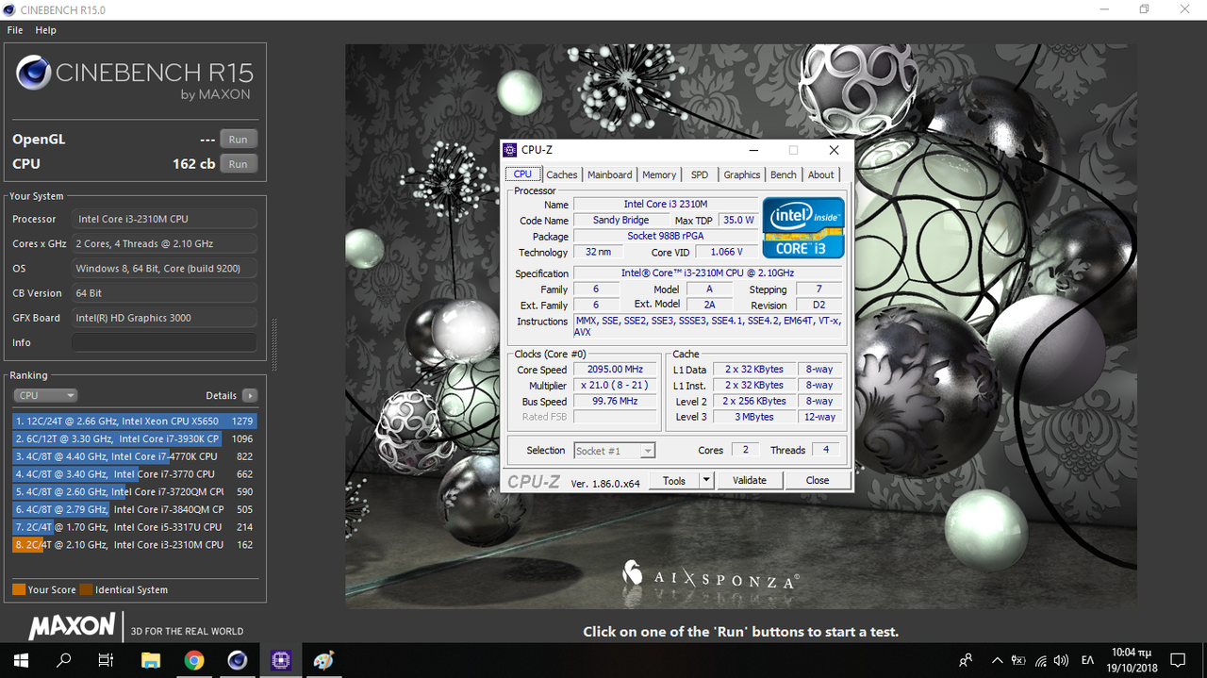1207x678 pixels.
Task: Select the i7-3840QM ranking row
Action: pos(135,509)
